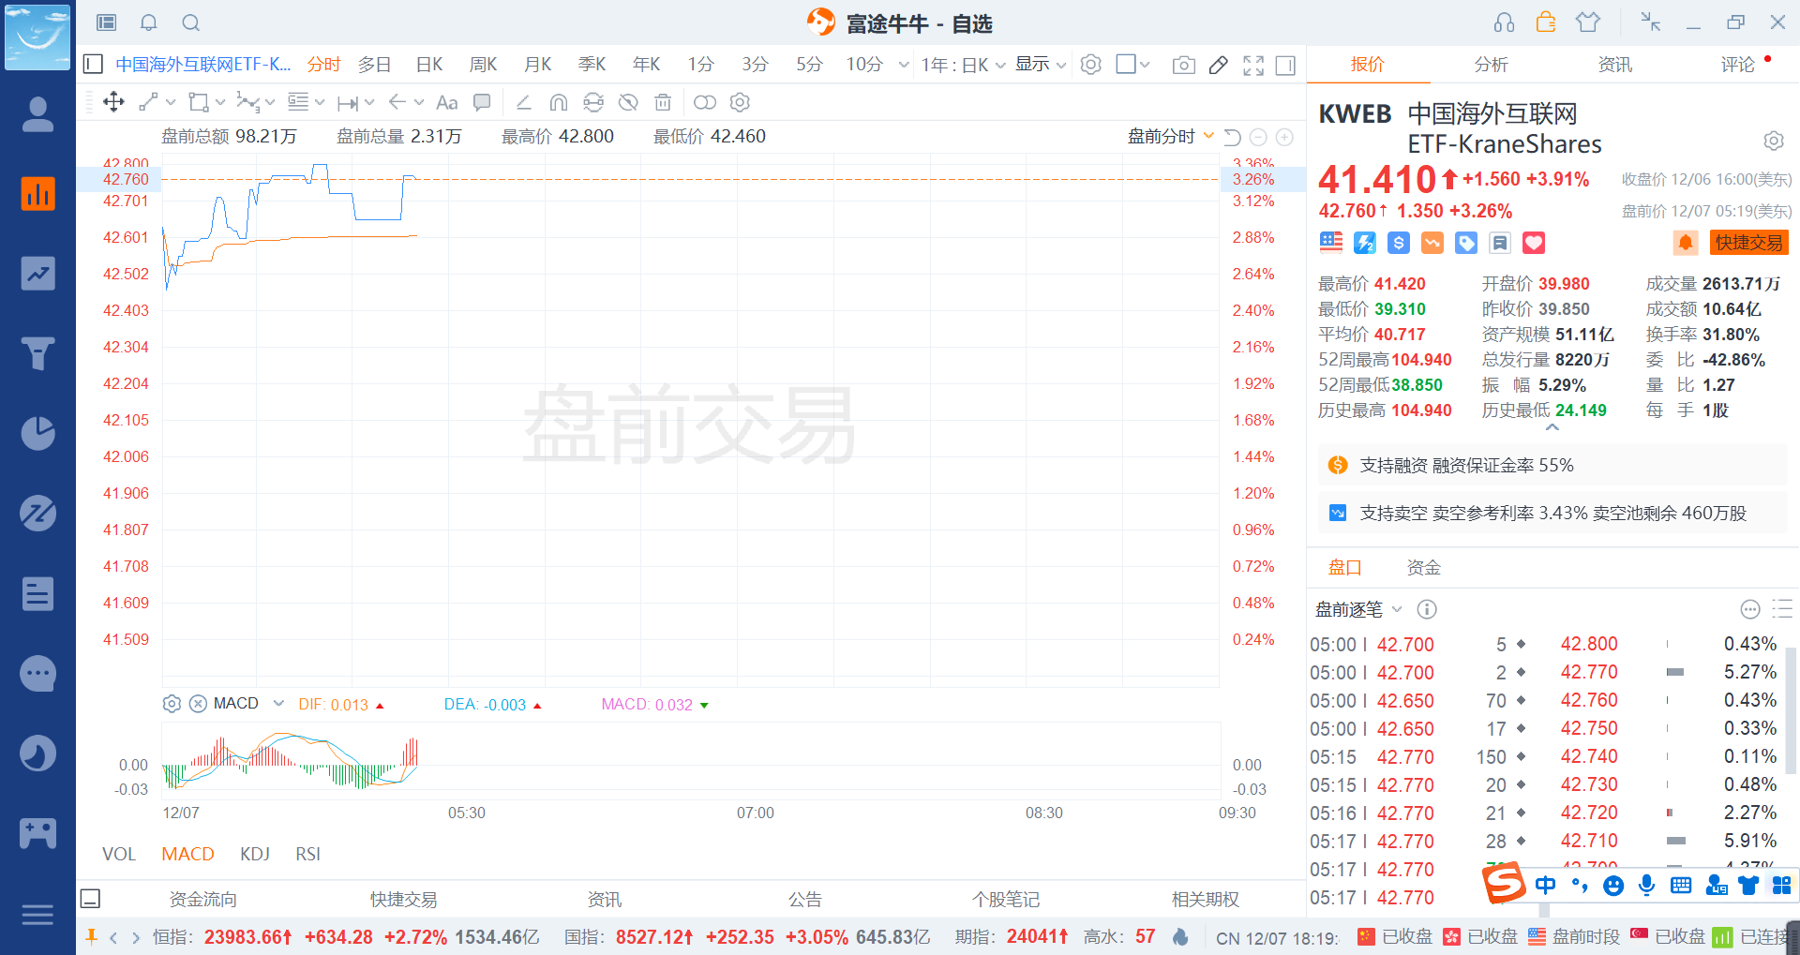1800x955 pixels.
Task: Click the trash icon to delete drawings
Action: 663,102
